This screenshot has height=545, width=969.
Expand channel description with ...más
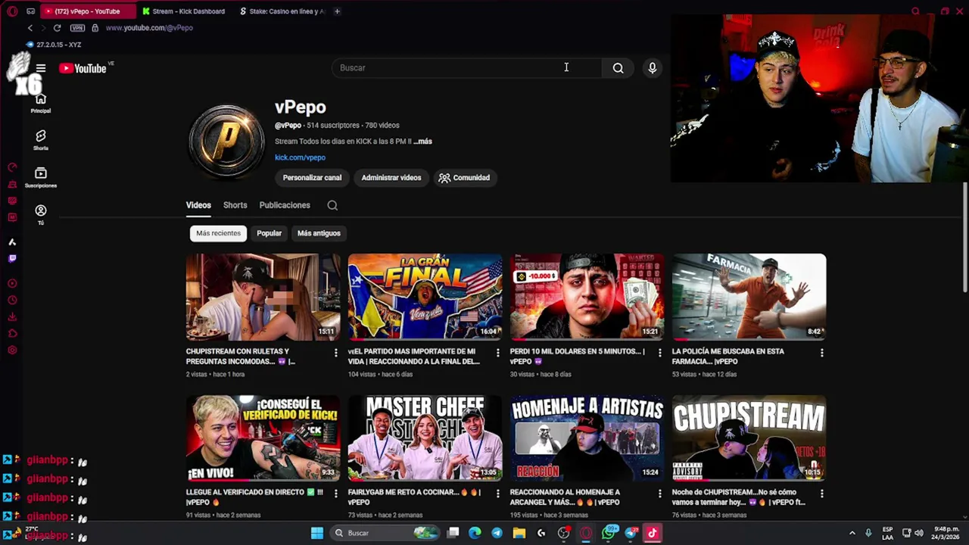(422, 142)
